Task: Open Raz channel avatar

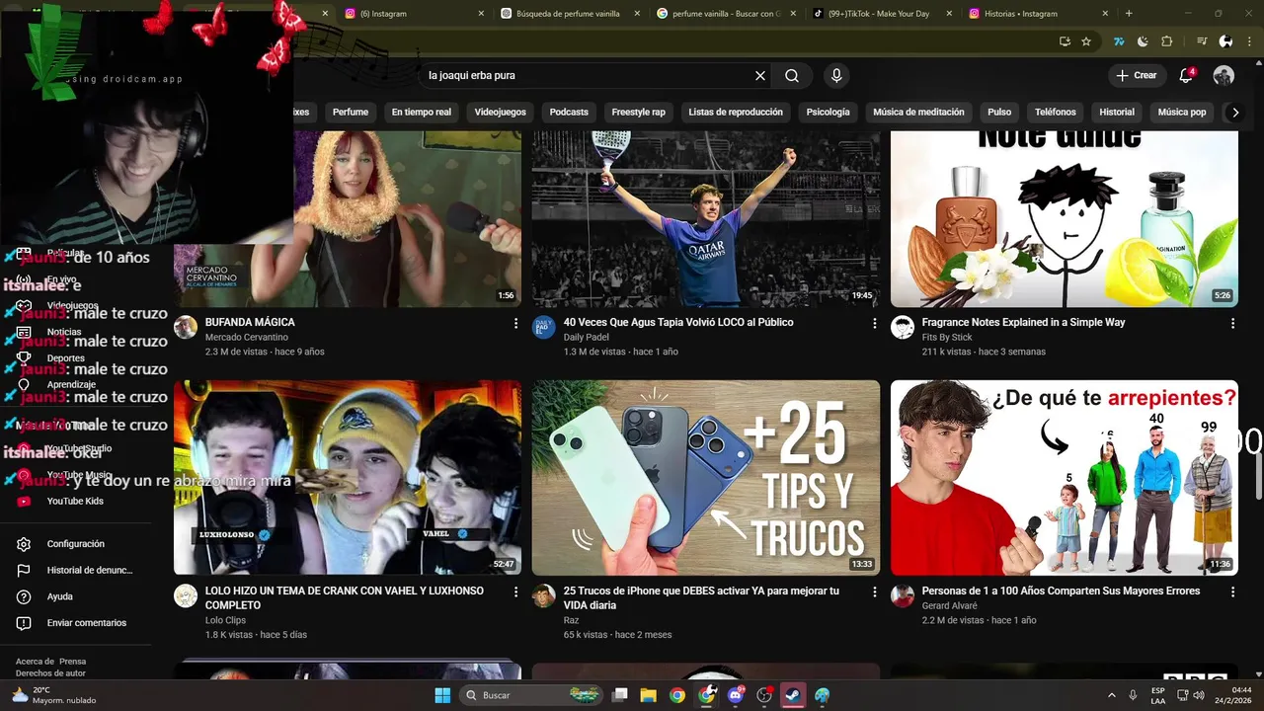Action: click(544, 595)
